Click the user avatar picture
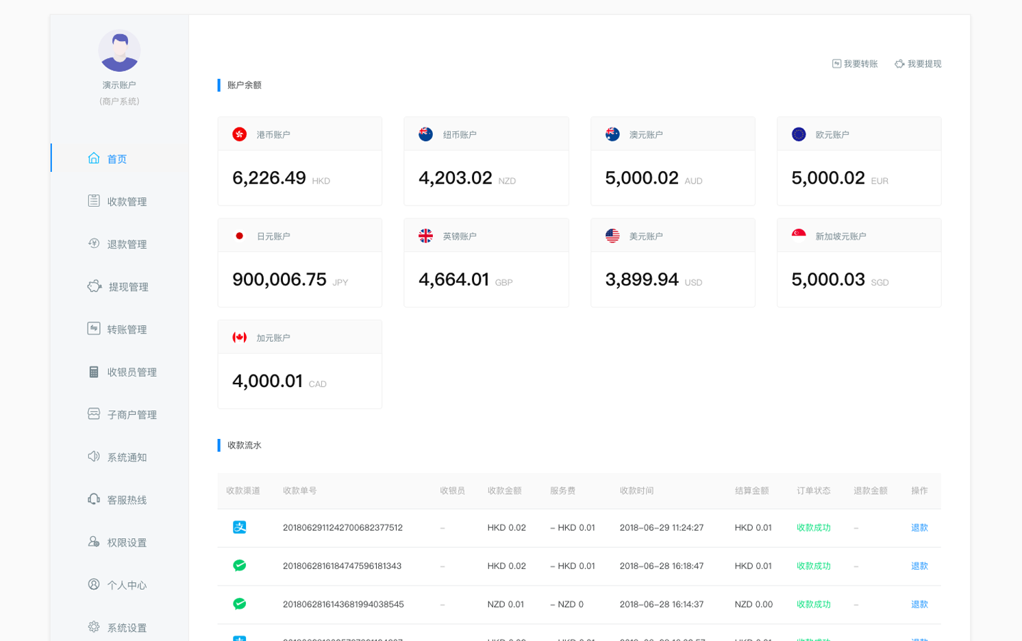 [x=119, y=51]
